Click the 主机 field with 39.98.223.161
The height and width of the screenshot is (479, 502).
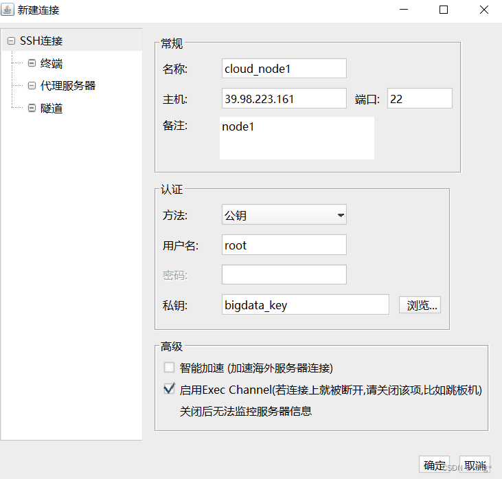pos(284,99)
